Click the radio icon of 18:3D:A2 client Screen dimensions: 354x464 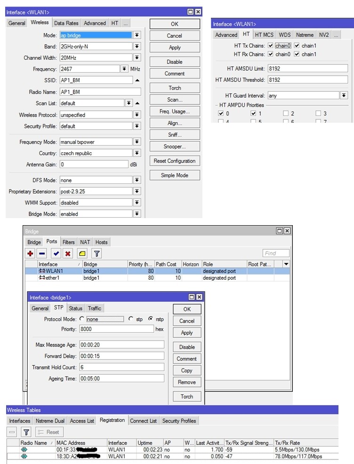tap(24, 456)
